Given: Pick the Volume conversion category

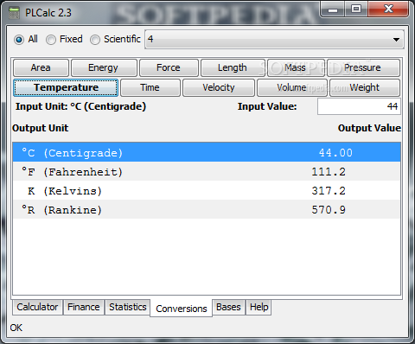Looking at the screenshot, I should click(x=292, y=87).
